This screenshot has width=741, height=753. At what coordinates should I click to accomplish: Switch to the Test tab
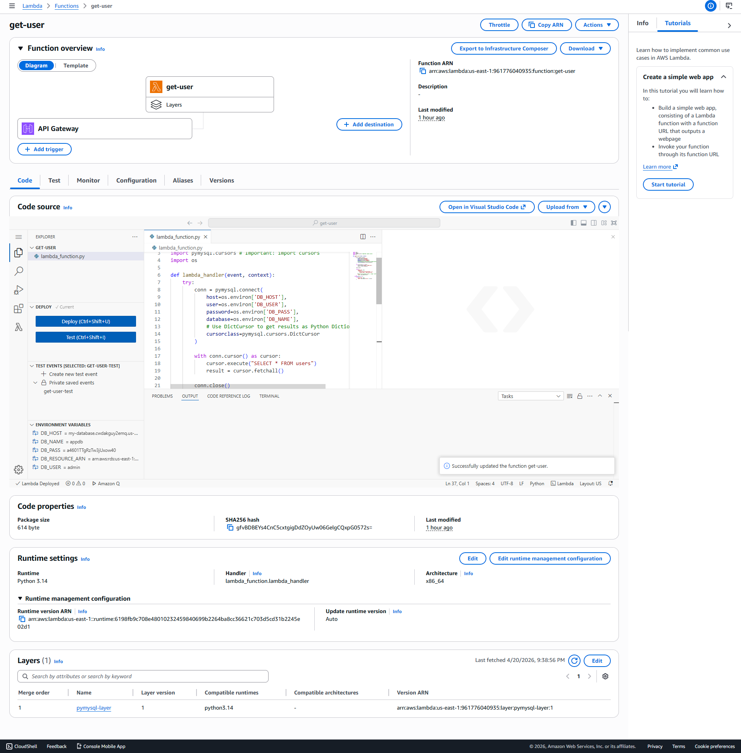coord(54,181)
